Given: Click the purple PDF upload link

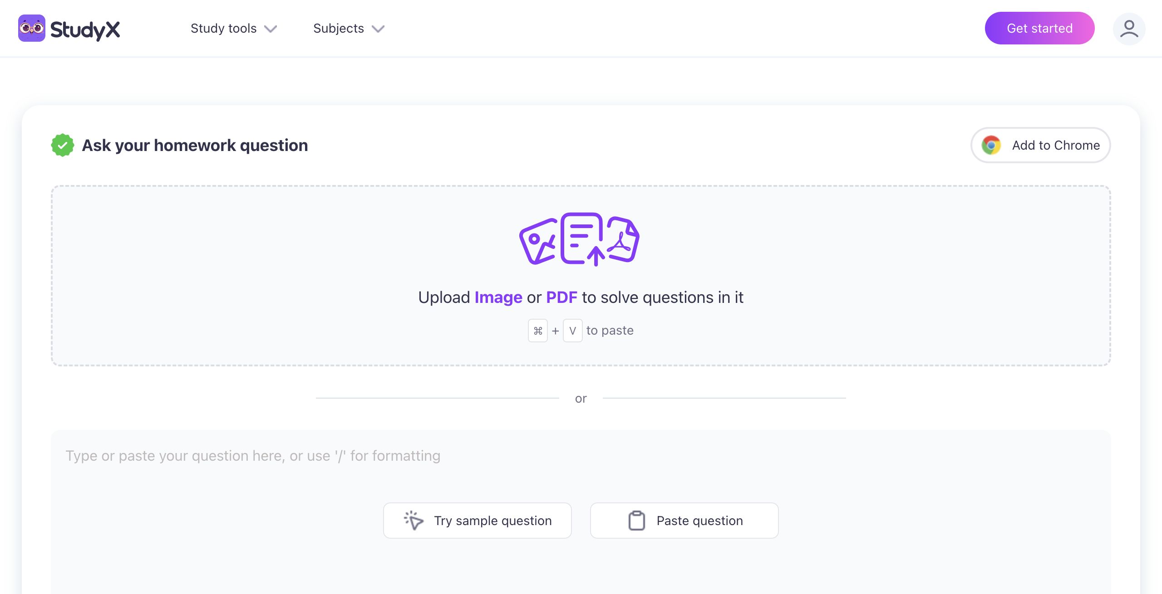Looking at the screenshot, I should click(561, 297).
